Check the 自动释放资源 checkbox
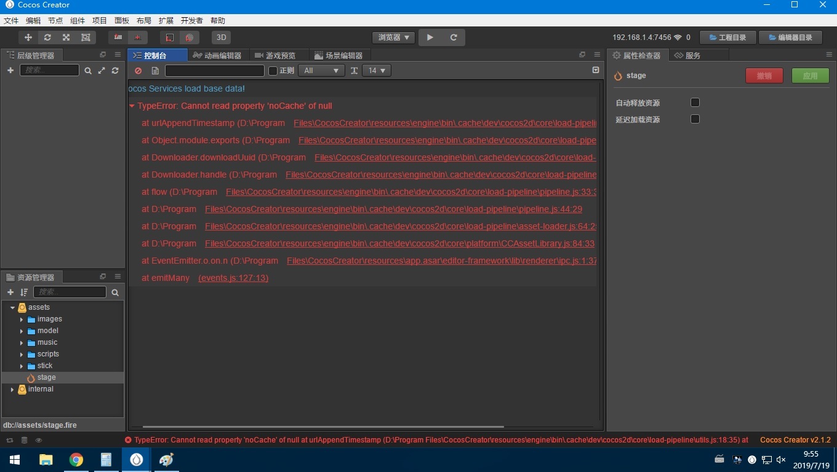This screenshot has width=837, height=472. coord(695,103)
